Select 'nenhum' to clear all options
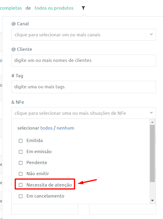The height and width of the screenshot is (219, 163). 65,128
